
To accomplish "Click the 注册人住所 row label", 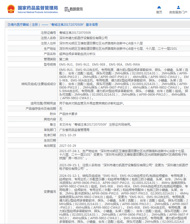I will pos(48,43).
